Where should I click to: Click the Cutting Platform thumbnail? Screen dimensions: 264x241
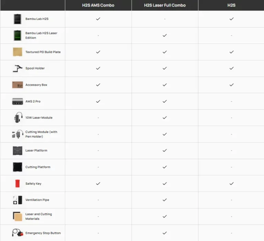tap(18, 167)
